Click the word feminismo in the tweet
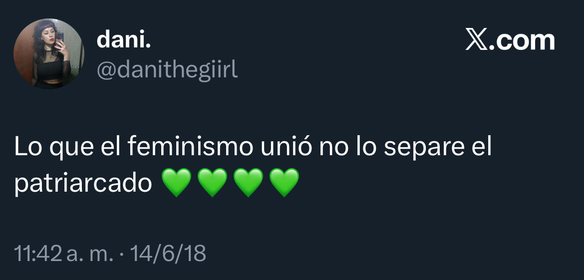The height and width of the screenshot is (280, 584). point(190,147)
